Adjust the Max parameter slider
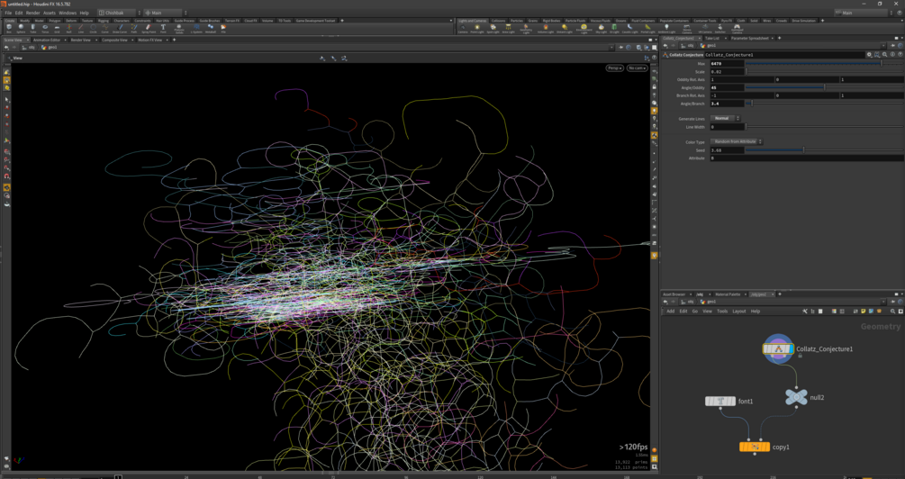Screen dimensions: 905x479 coord(824,64)
